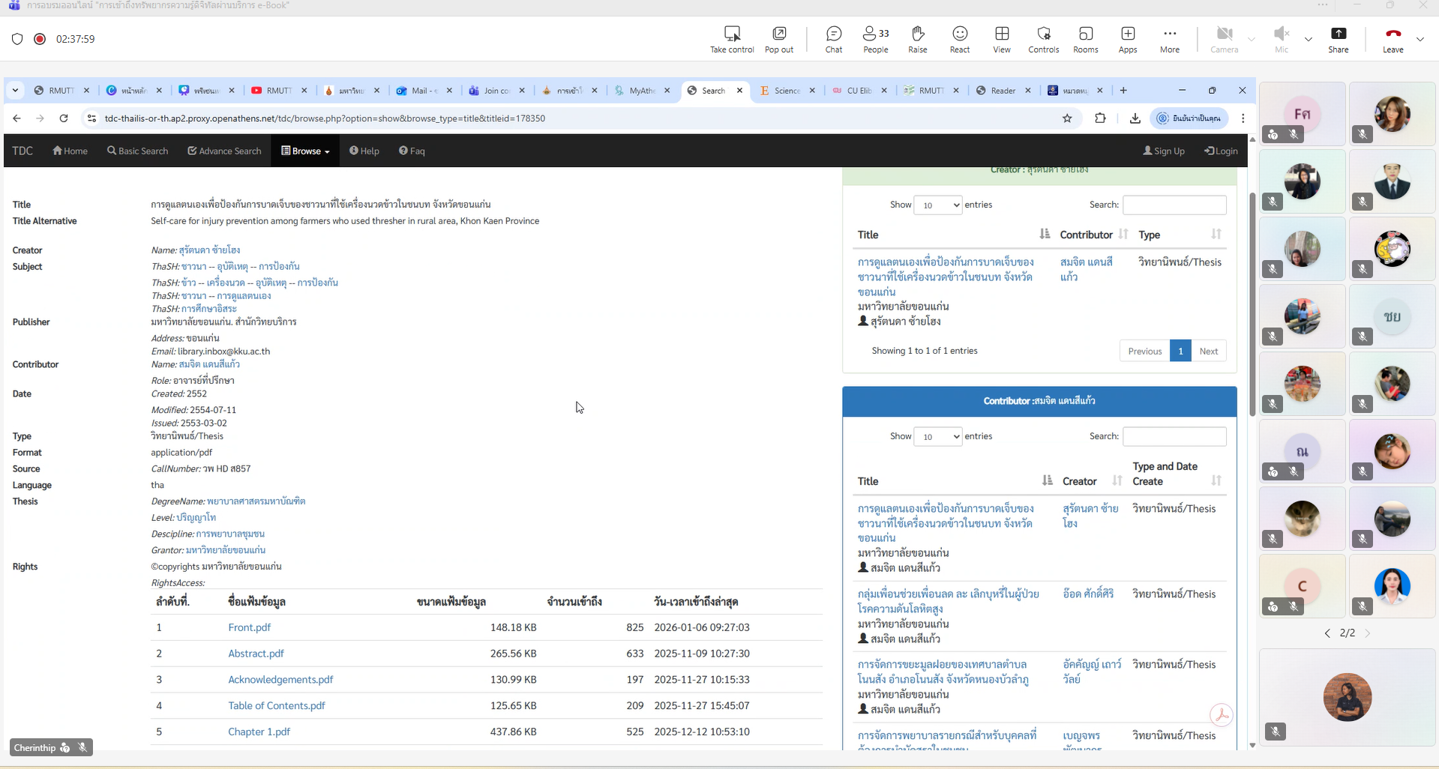
Task: Show the People participants list
Action: pos(875,39)
